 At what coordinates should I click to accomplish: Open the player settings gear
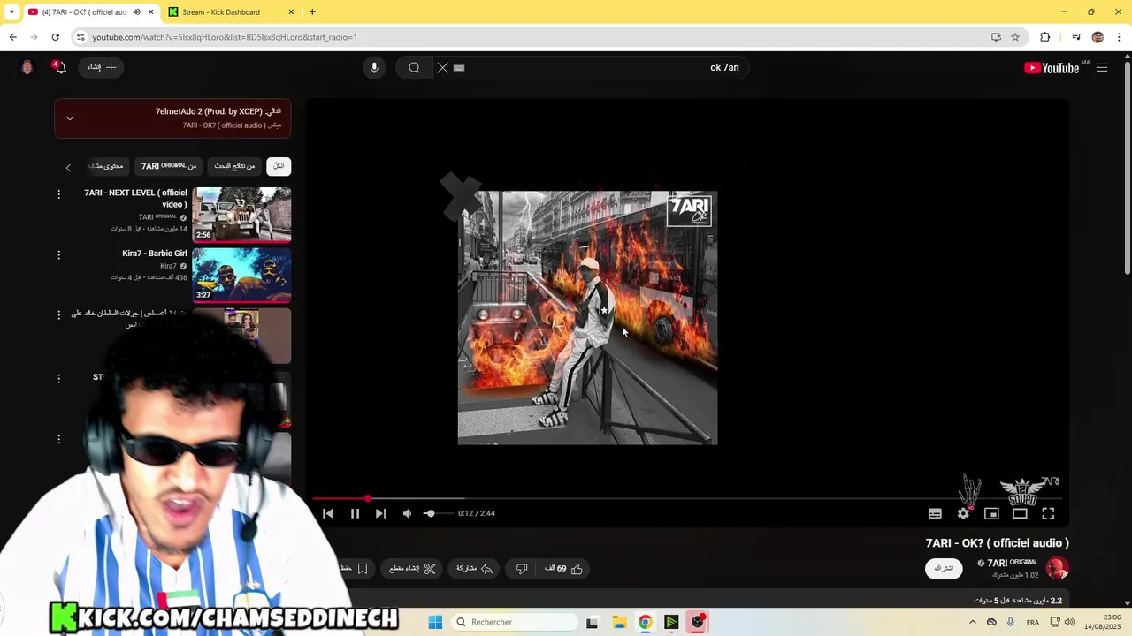pyautogui.click(x=963, y=513)
